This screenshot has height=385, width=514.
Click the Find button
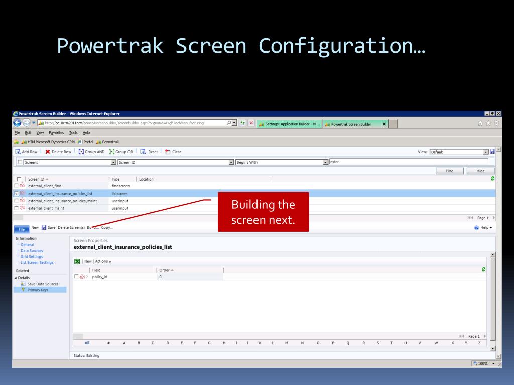(449, 171)
